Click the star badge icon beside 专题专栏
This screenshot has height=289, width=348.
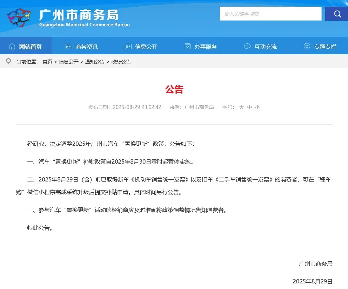point(307,46)
